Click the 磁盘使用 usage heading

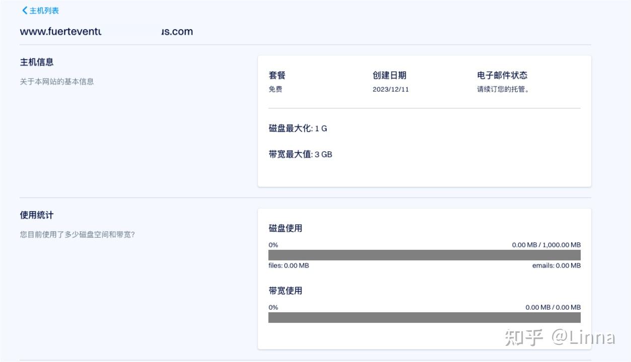(285, 228)
